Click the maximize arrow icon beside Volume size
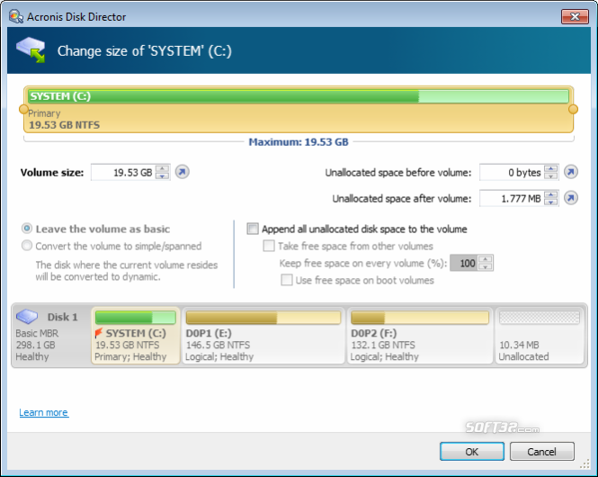 (183, 172)
